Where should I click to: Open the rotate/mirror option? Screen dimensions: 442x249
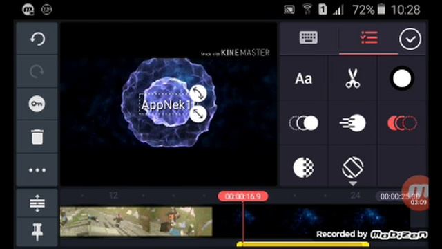(353, 167)
